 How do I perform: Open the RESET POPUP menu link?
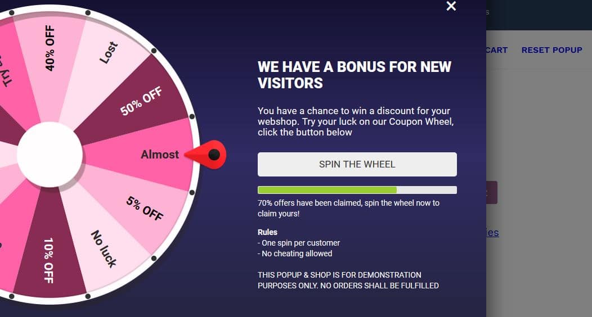pyautogui.click(x=551, y=50)
